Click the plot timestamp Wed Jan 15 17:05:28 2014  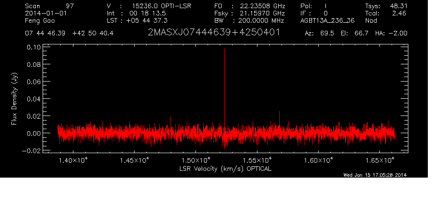(x=375, y=175)
